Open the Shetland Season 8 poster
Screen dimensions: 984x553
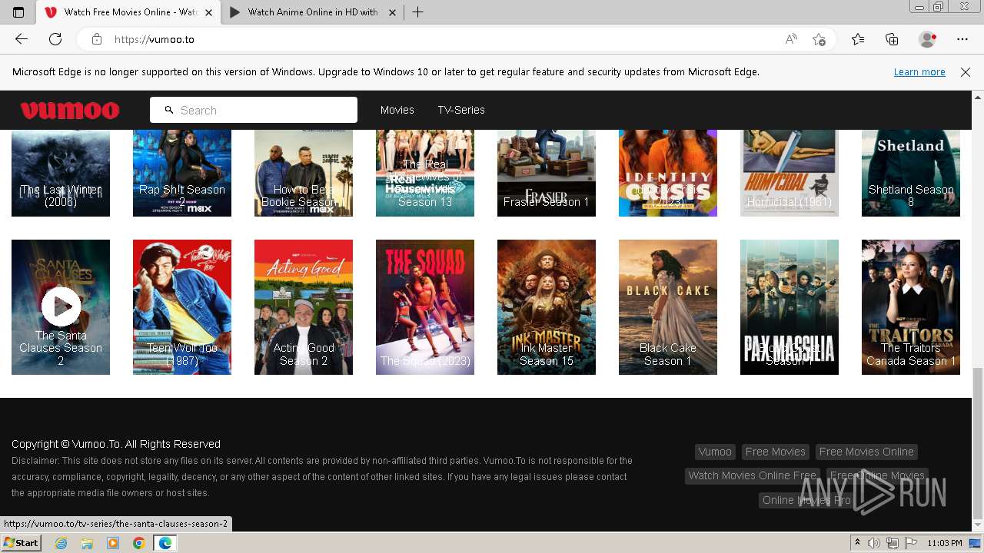point(911,173)
